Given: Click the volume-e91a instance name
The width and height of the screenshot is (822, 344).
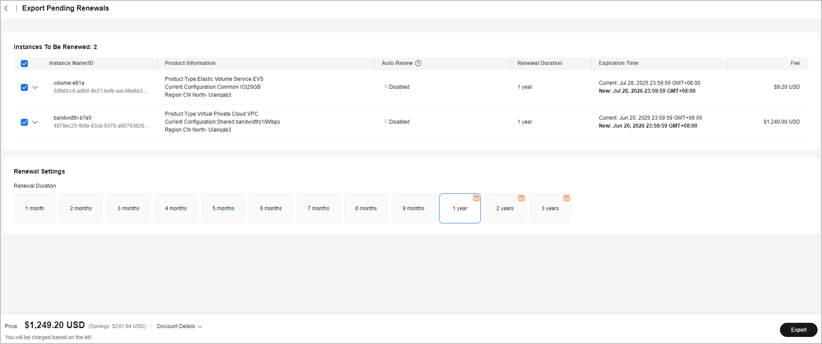Looking at the screenshot, I should coord(69,83).
